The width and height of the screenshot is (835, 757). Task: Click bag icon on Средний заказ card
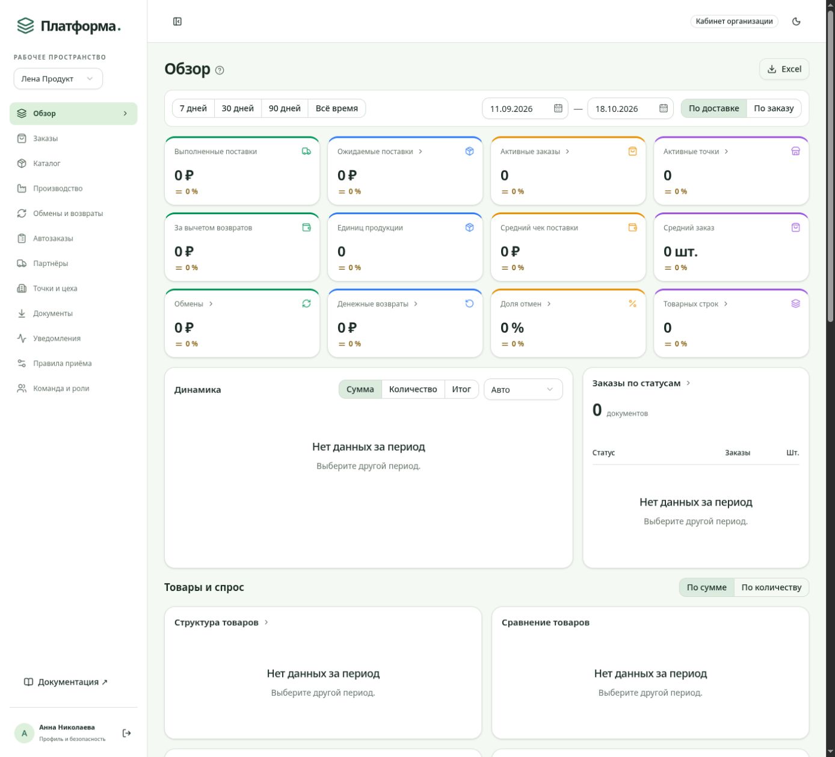[795, 227]
